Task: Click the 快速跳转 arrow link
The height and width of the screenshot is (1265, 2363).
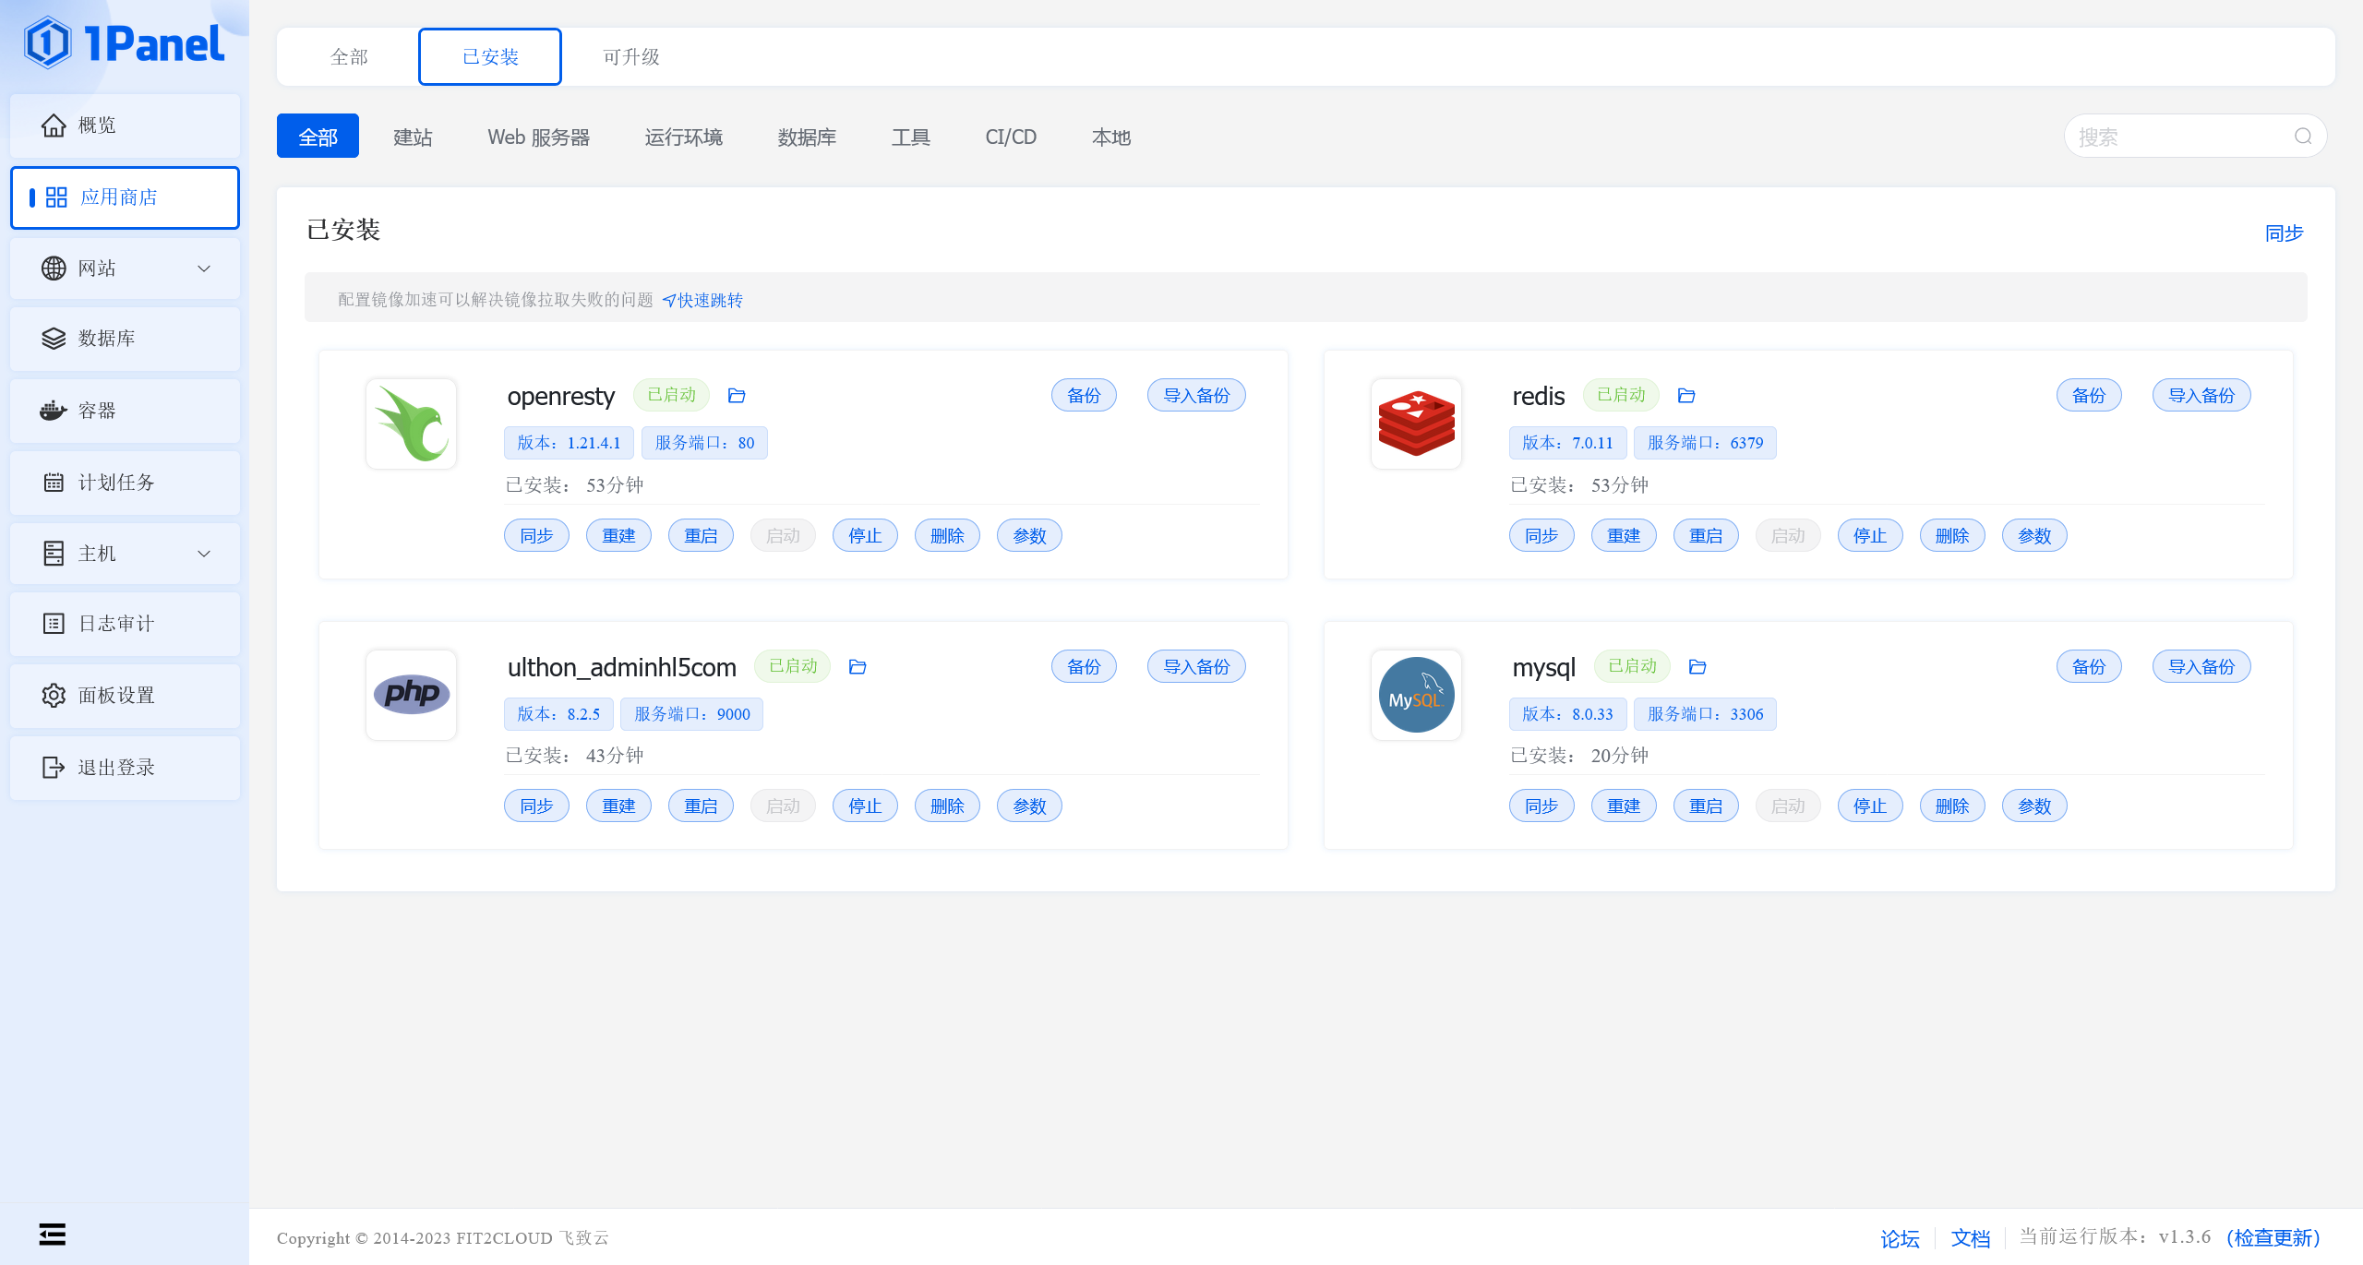Action: tap(702, 301)
